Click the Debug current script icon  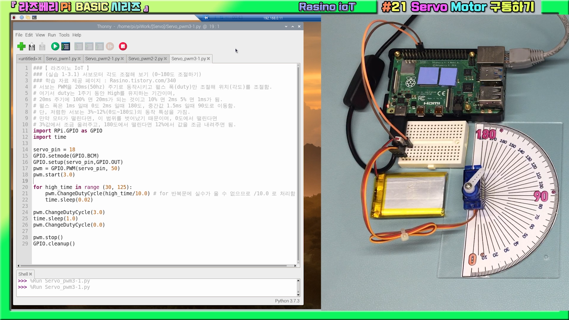[65, 47]
